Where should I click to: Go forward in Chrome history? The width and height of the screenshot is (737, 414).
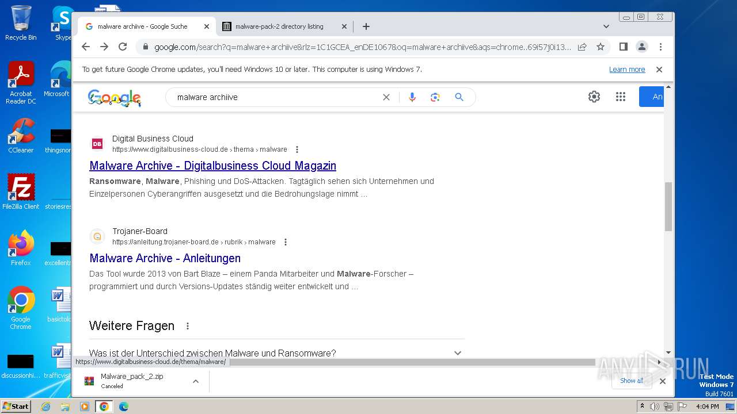pos(104,47)
